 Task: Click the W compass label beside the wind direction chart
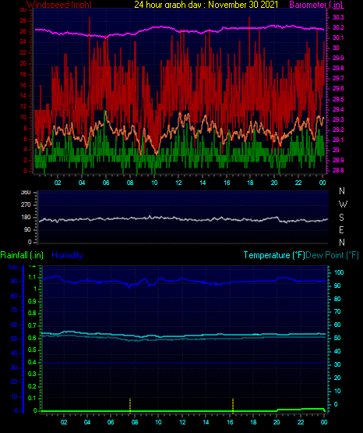(x=343, y=204)
